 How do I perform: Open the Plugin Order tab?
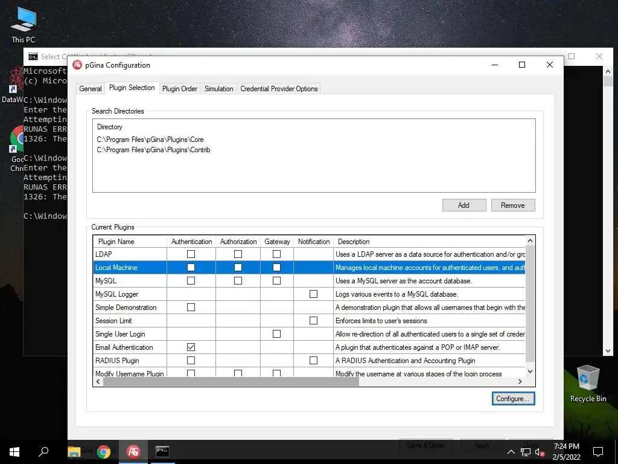click(x=180, y=89)
